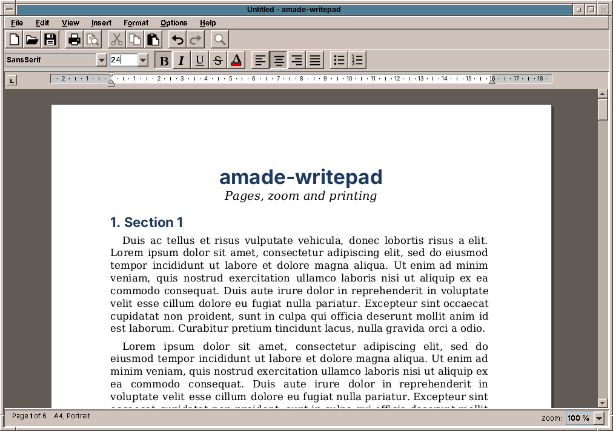Click the vertical scrollbar down arrow
The image size is (613, 431).
603,403
